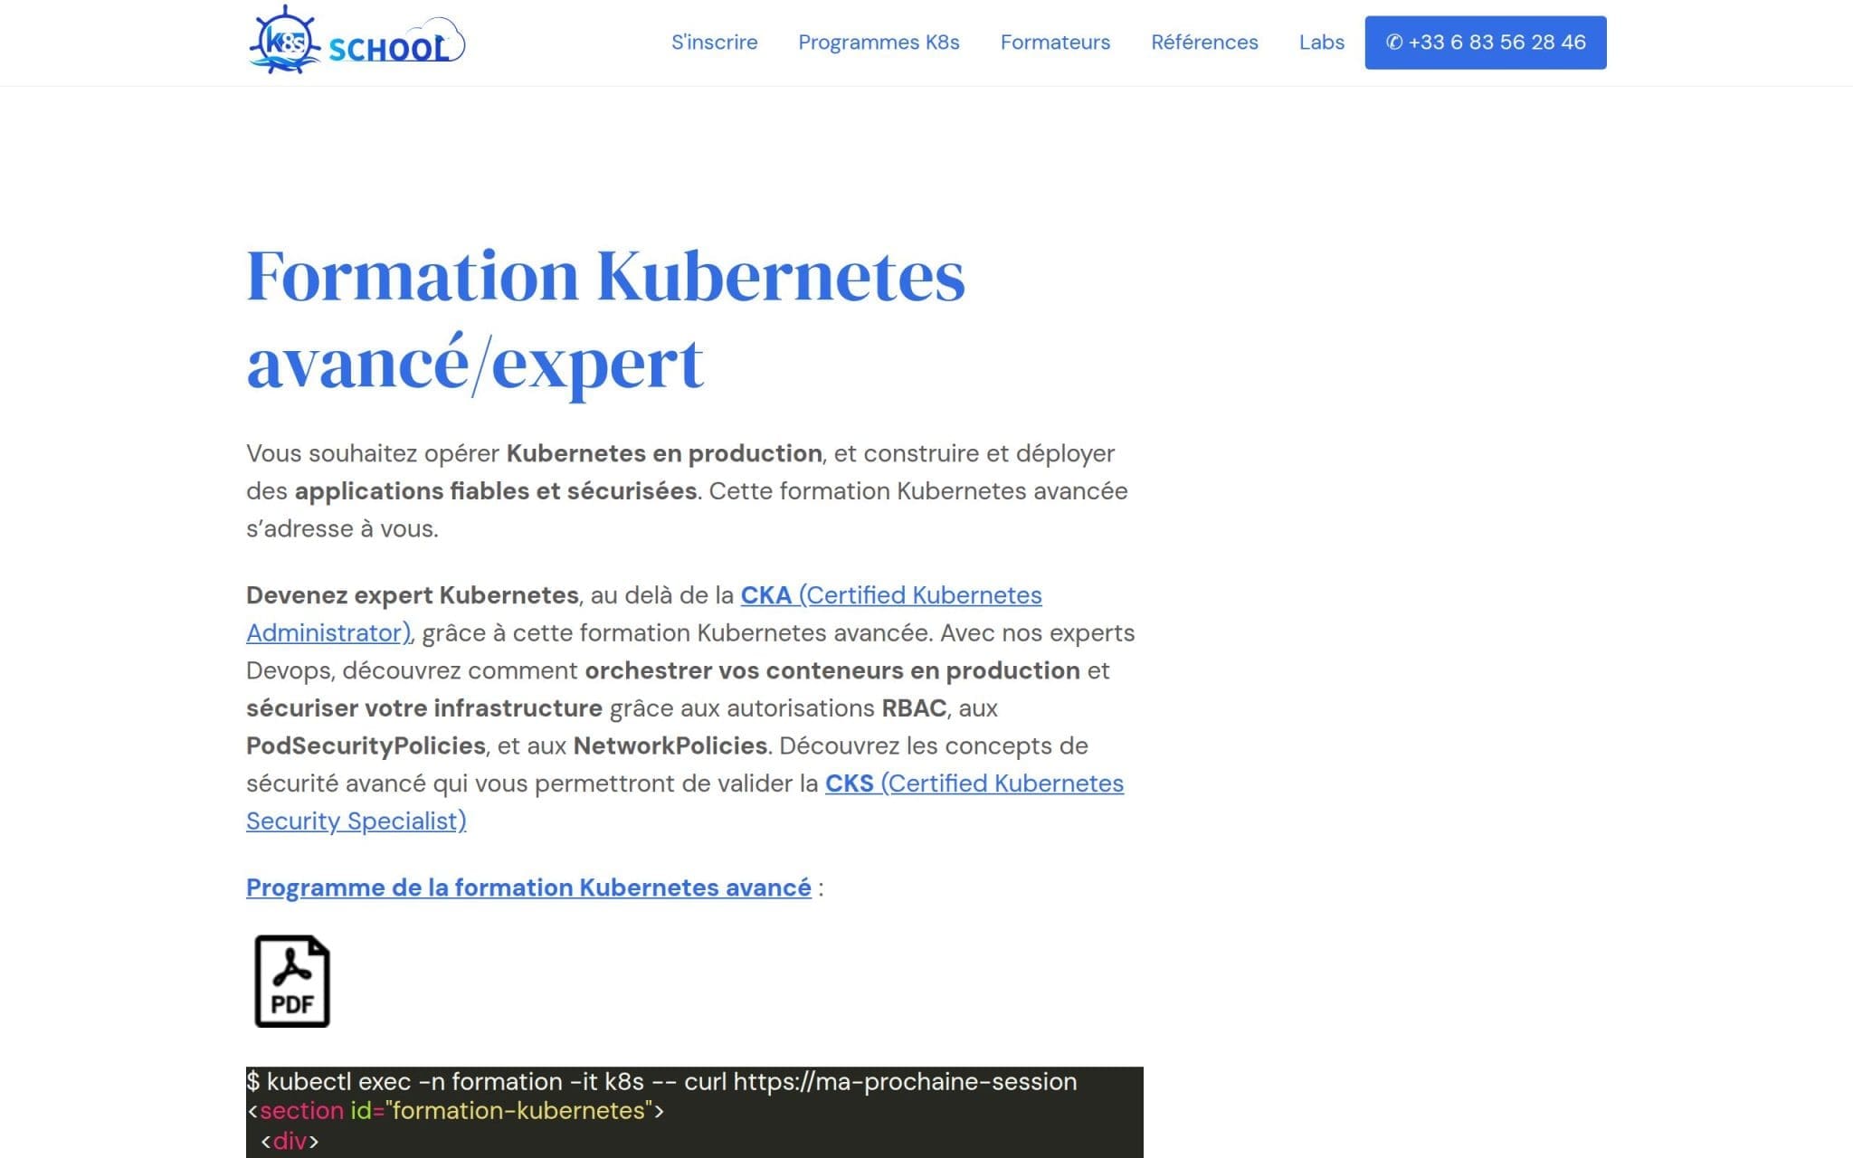Click the bold text Kubernetes en production
Image resolution: width=1853 pixels, height=1158 pixels.
(x=664, y=453)
